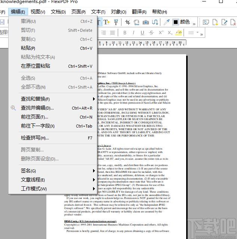Click the 复制(C) menu entry
Screen dimensions: 237x239
[x=53, y=39]
